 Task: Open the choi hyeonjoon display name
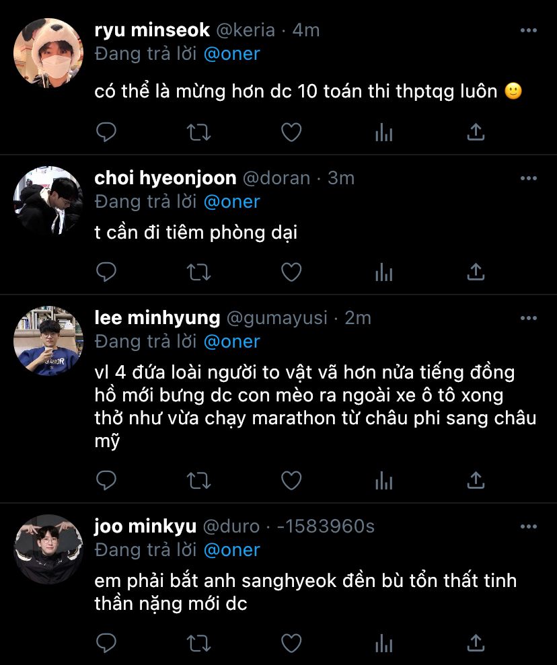(165, 178)
